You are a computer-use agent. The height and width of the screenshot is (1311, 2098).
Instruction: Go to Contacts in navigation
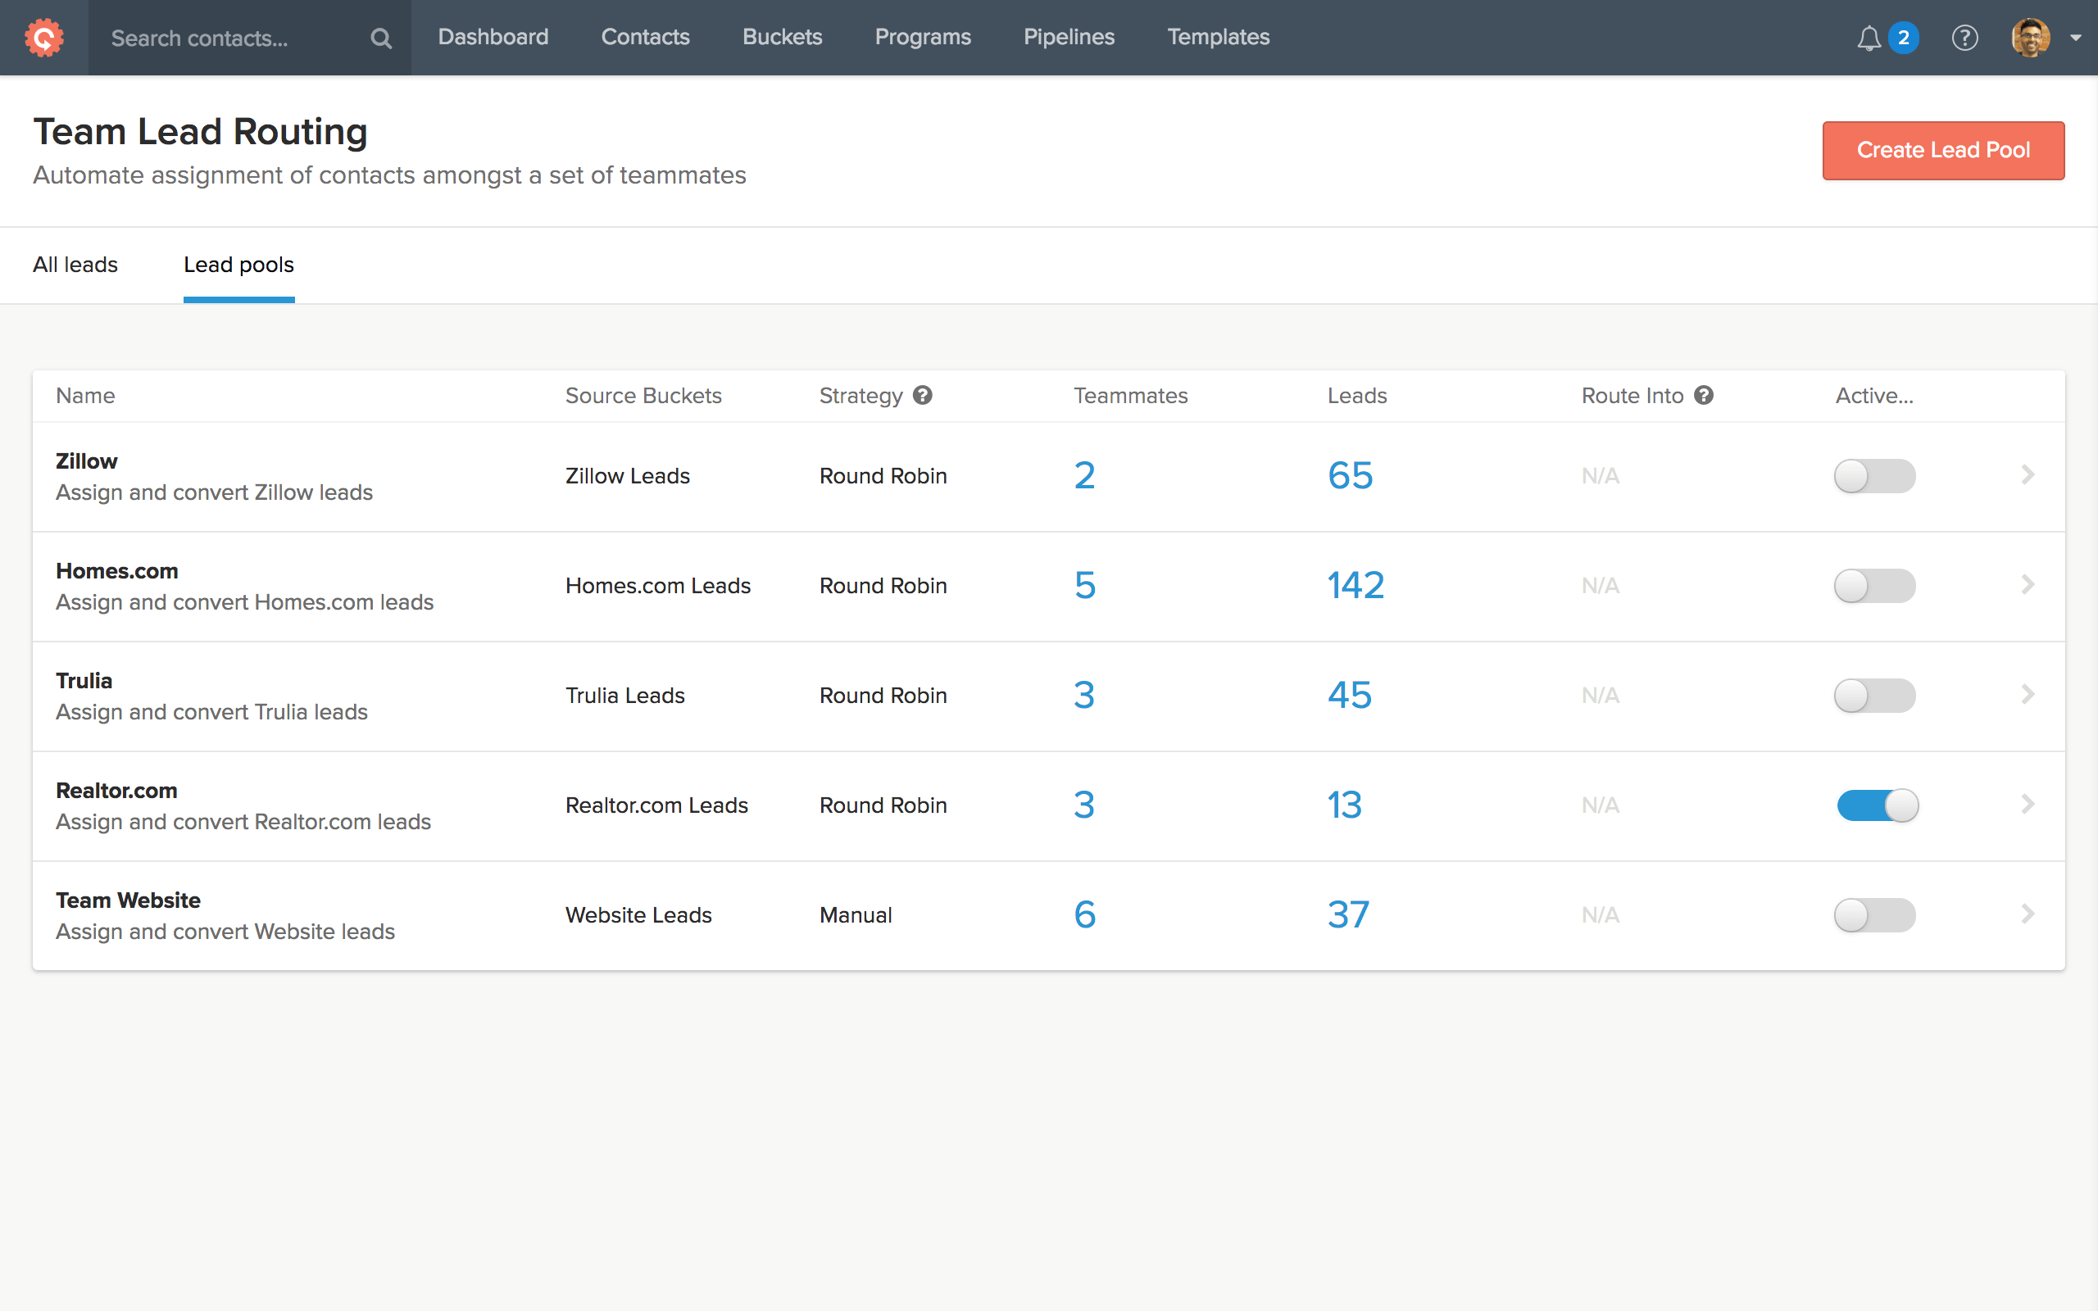[x=645, y=38]
